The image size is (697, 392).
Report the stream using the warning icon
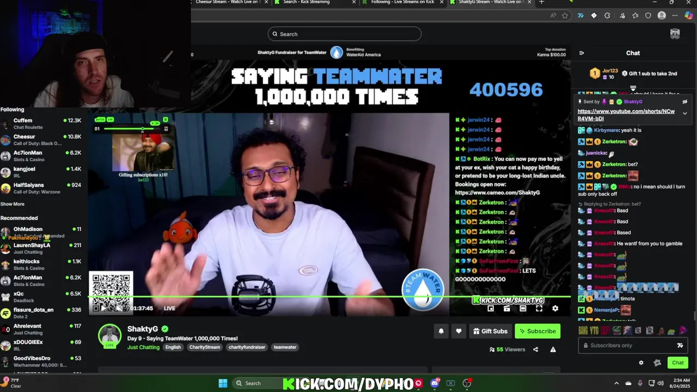553,350
